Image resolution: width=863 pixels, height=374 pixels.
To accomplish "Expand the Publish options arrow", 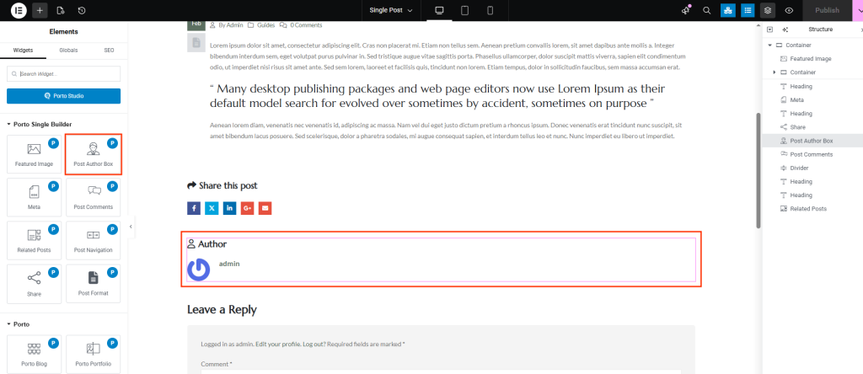I will click(x=857, y=10).
